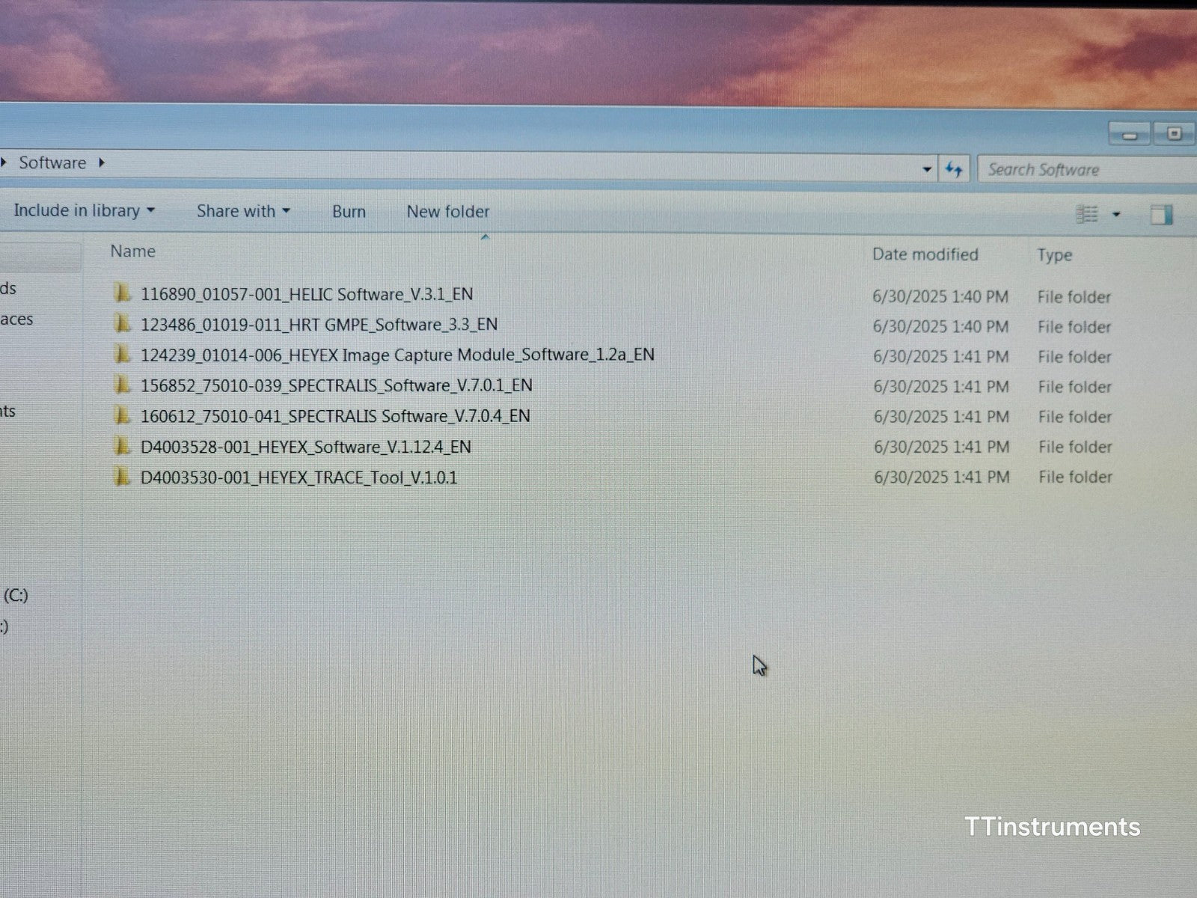The image size is (1197, 898).
Task: Click folder name D4003530-001_HEYEX_TRACE_Tool_V.1.0.1
Action: [299, 477]
